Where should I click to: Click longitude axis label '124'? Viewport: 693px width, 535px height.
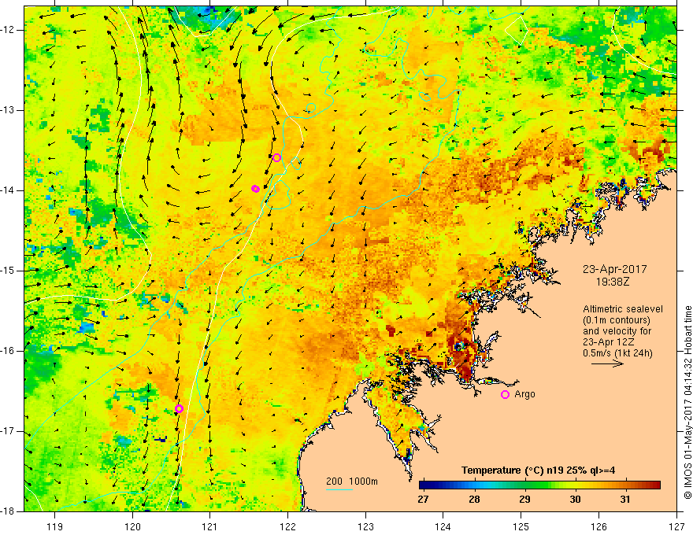(443, 527)
